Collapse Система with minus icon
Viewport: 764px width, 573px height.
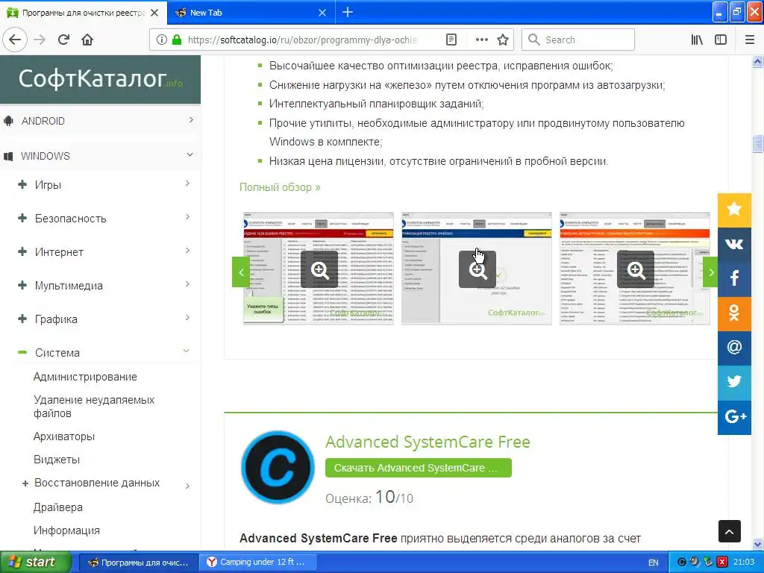click(22, 352)
